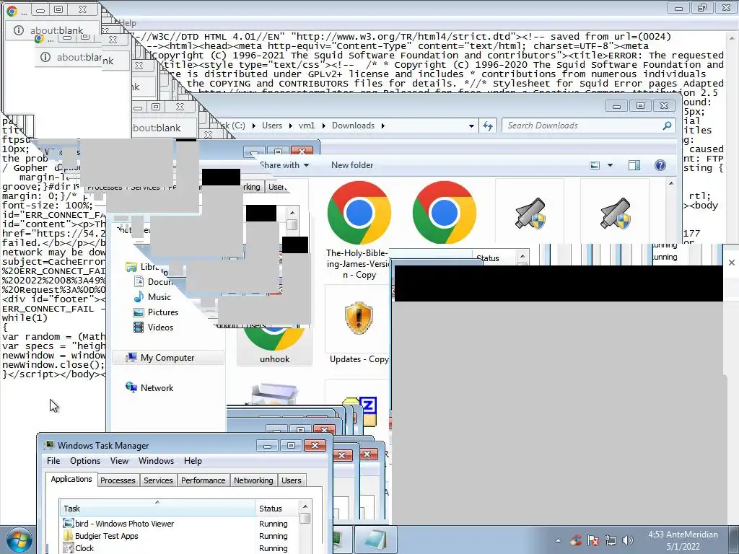The width and height of the screenshot is (739, 554).
Task: Open the Action Center flag icon
Action: tap(593, 540)
